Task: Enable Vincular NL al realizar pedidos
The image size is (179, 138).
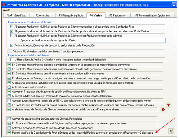Action: (x=11, y=51)
